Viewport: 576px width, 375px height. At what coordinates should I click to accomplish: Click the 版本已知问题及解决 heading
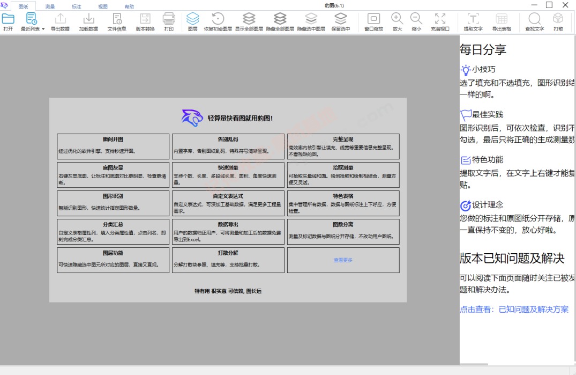pos(512,258)
